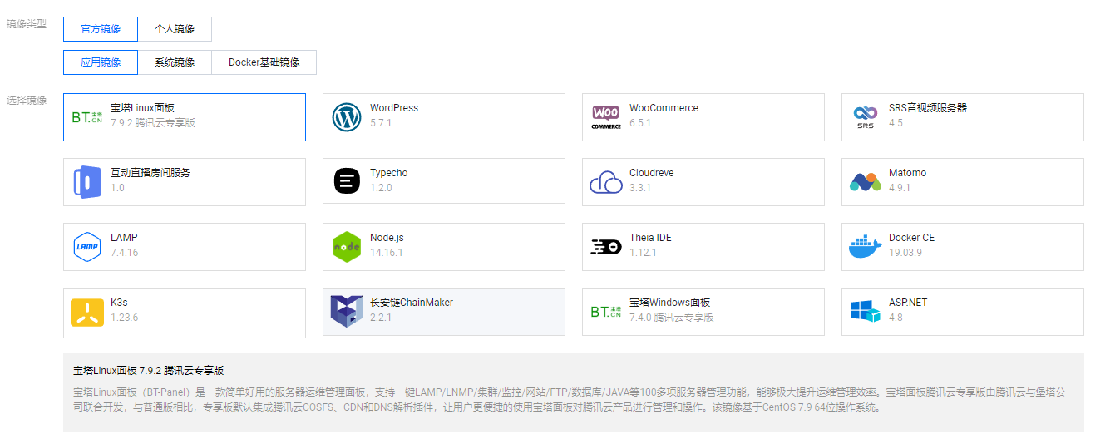Viewport: 1120px width, 444px height.
Task: Click the 宝塔Windows面板 BT.CN logo icon
Action: pos(606,312)
